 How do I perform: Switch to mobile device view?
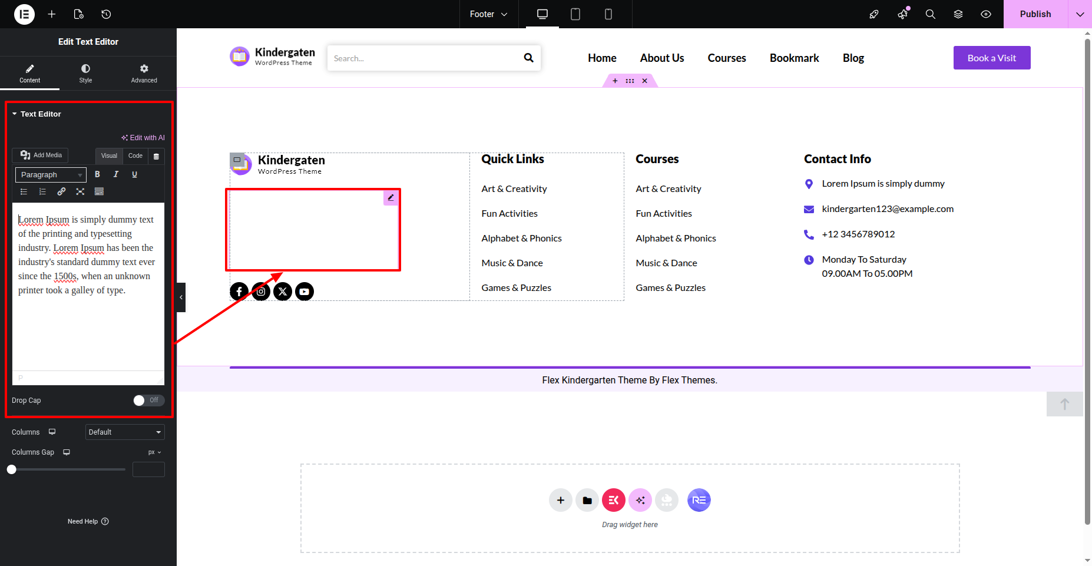(x=608, y=14)
